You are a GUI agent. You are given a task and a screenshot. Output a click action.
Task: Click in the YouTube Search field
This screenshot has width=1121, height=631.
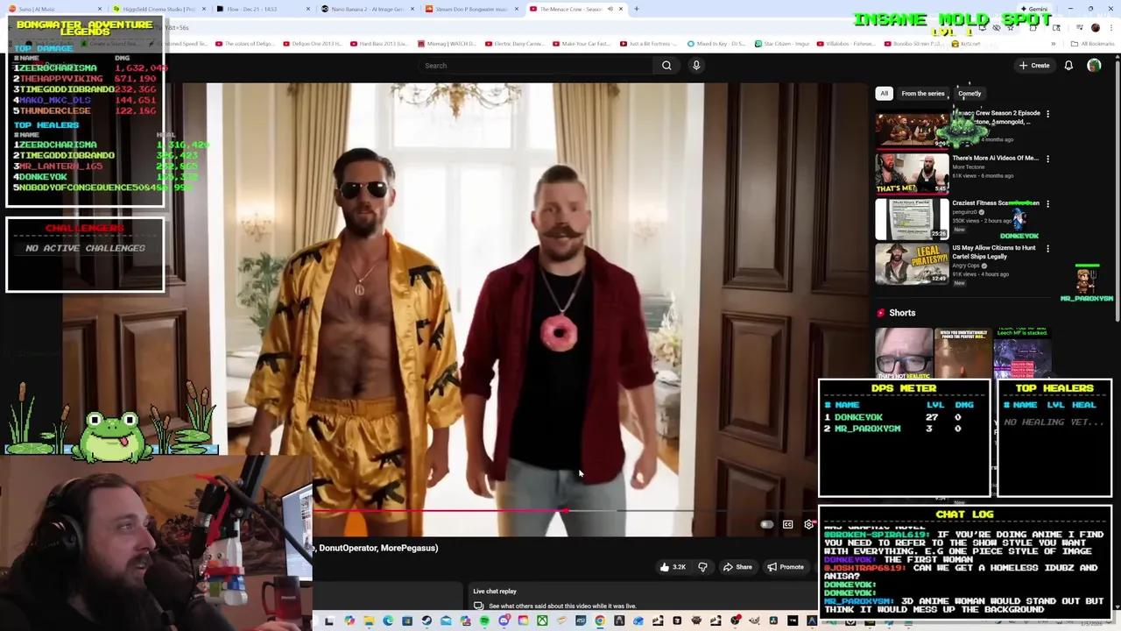534,66
